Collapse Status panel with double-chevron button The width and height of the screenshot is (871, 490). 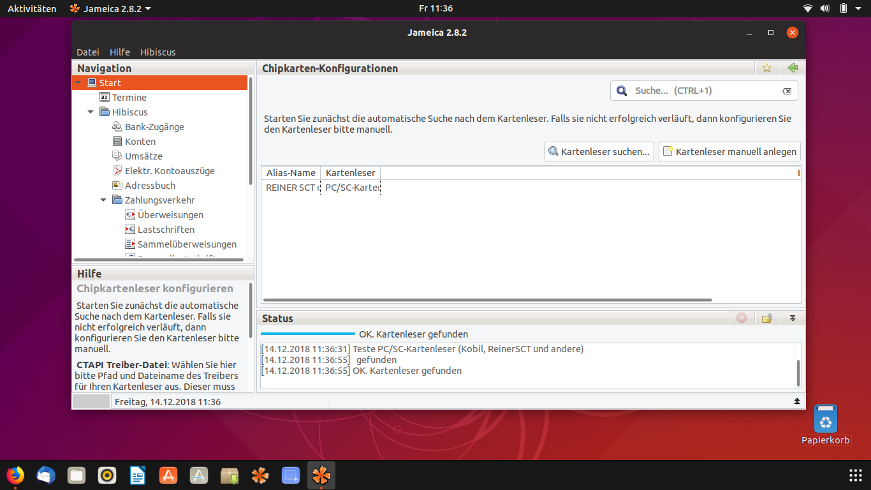point(793,318)
